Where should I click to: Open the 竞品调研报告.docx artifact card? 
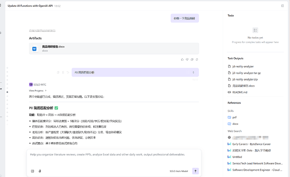113,49
